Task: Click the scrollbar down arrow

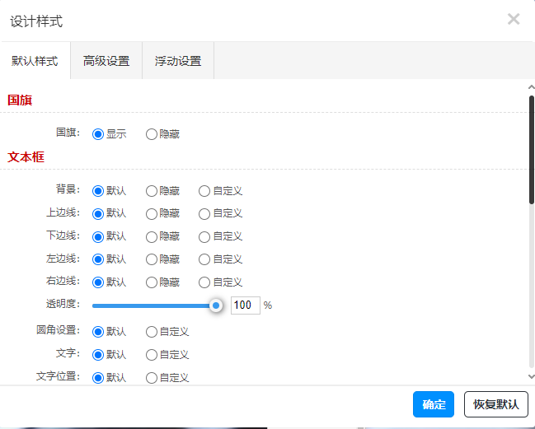Action: (531, 376)
